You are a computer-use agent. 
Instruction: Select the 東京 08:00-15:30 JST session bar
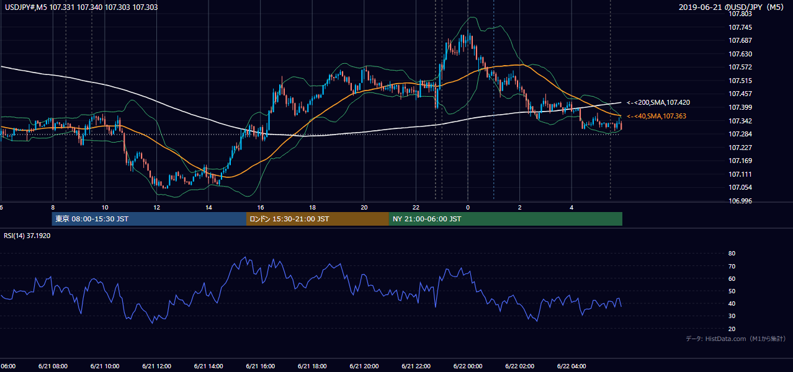click(149, 219)
